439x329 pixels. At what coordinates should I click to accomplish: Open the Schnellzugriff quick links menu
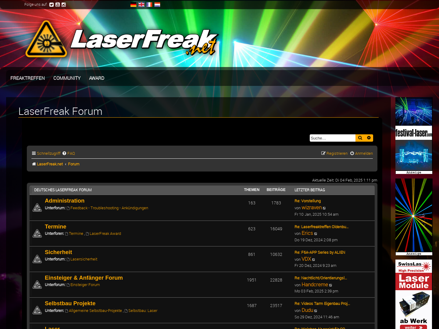pyautogui.click(x=46, y=153)
